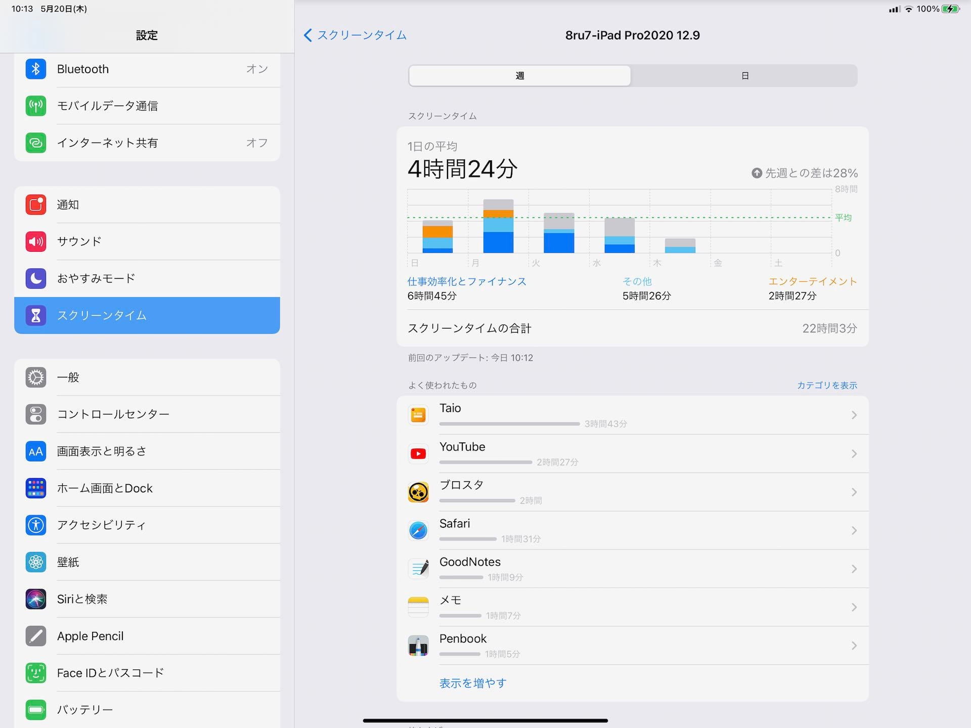Tap the 一般 gear icon

(x=36, y=377)
